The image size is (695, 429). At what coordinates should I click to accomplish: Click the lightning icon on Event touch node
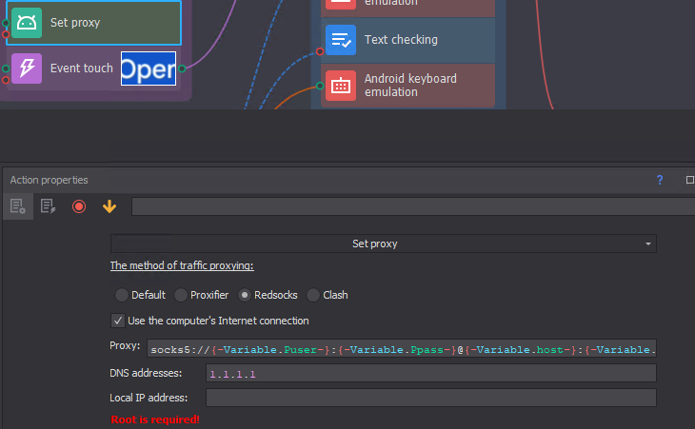(x=27, y=68)
